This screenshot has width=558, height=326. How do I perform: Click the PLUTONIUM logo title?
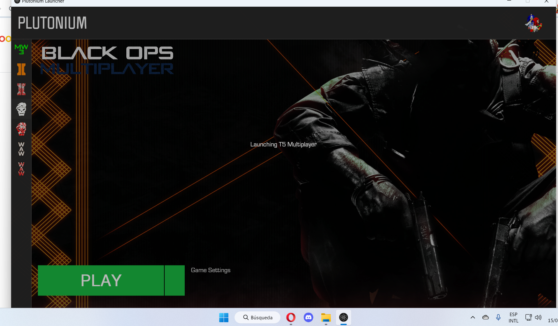[52, 23]
